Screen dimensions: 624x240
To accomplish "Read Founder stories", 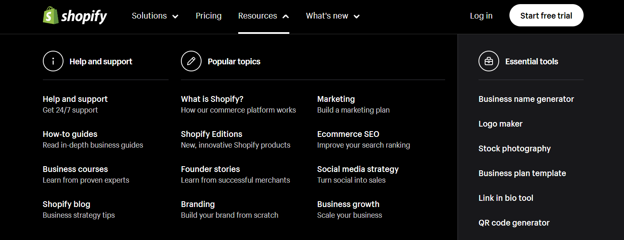I will (210, 169).
